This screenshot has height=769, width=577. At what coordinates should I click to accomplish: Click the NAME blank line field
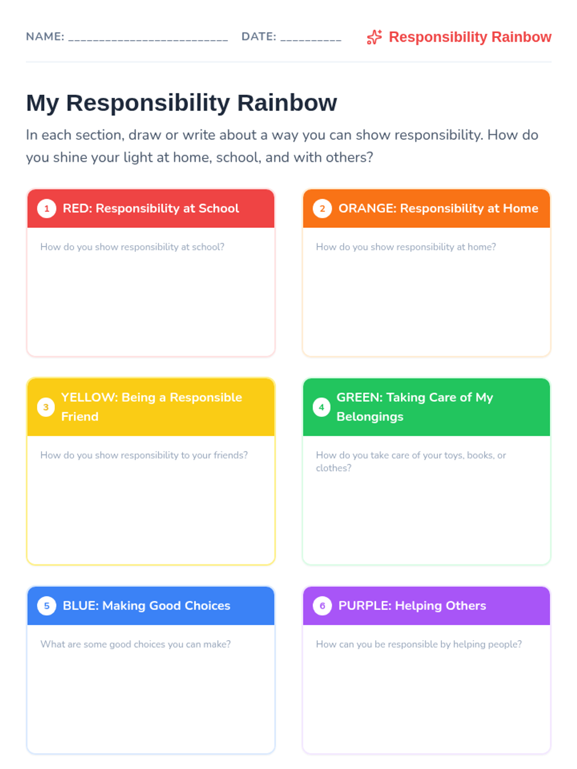pos(148,37)
